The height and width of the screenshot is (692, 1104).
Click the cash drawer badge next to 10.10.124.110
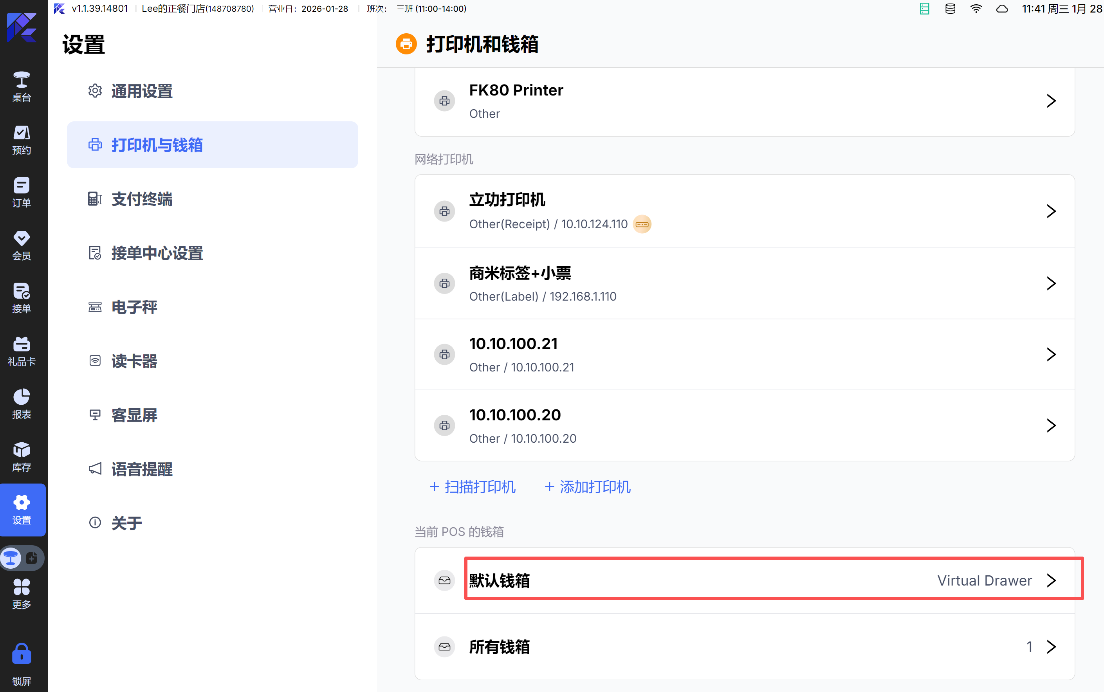642,224
